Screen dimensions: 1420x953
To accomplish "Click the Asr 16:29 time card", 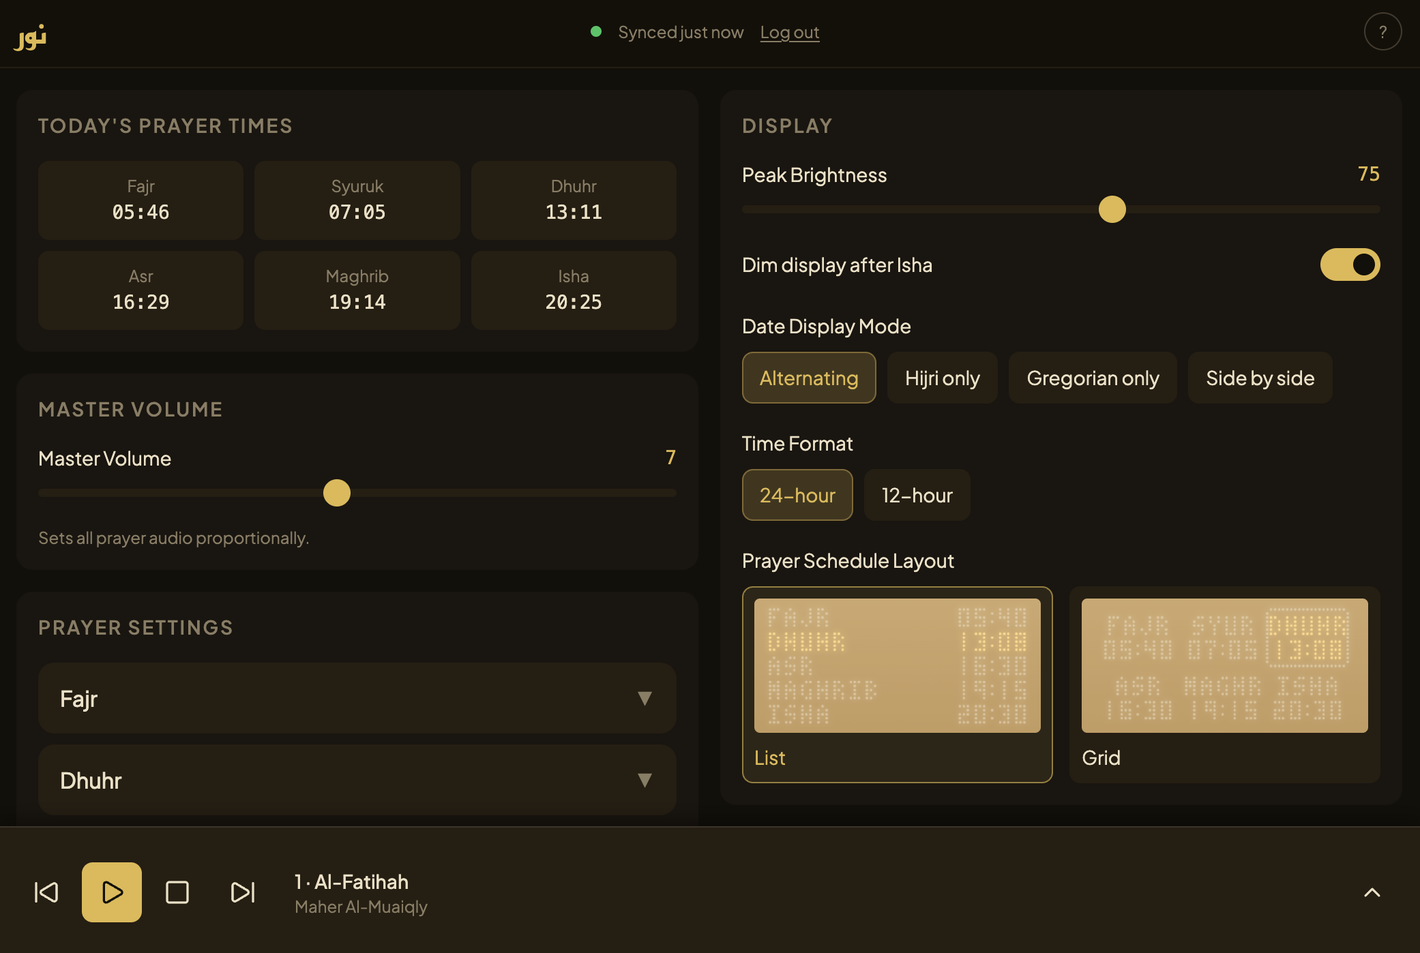I will pyautogui.click(x=140, y=290).
